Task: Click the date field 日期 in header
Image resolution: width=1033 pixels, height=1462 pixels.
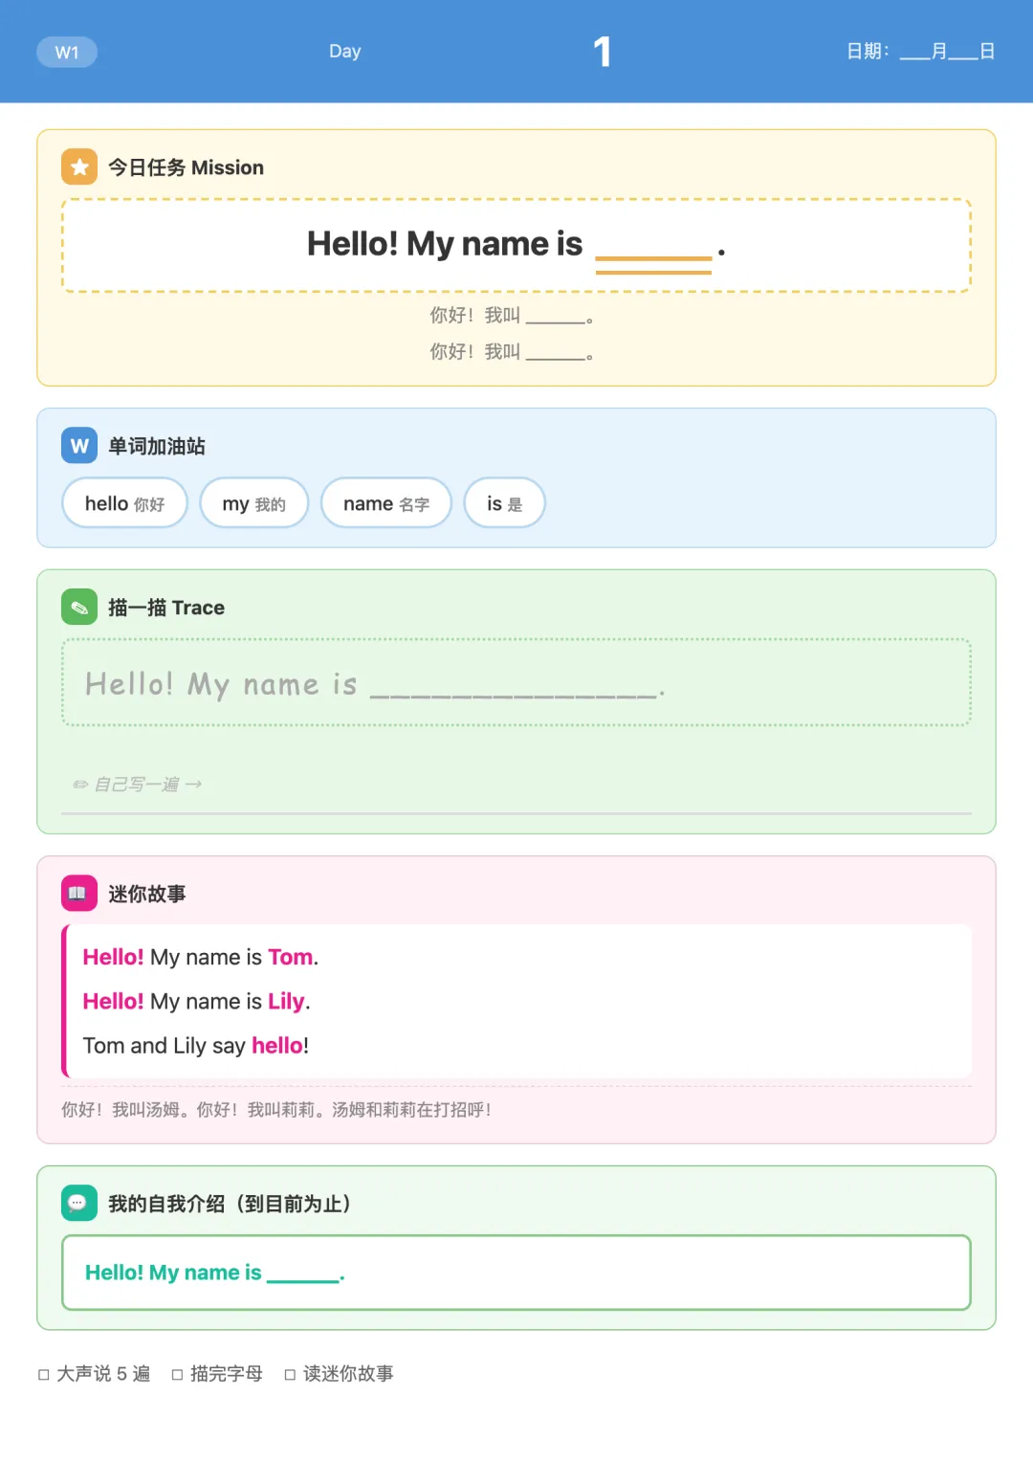Action: tap(921, 52)
